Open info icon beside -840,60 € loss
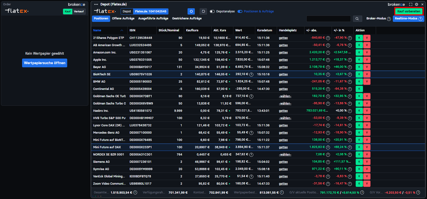427x199 pixels. point(328,38)
